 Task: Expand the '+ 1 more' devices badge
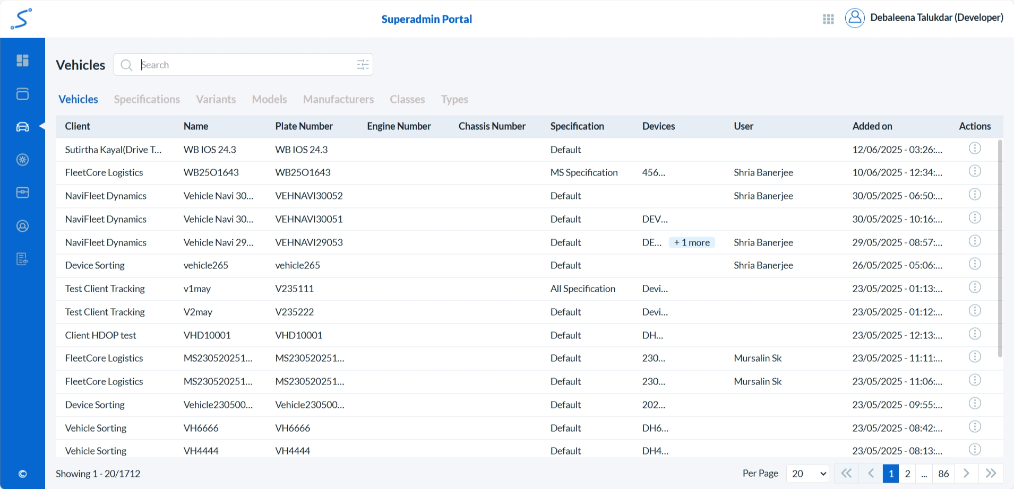(x=692, y=242)
